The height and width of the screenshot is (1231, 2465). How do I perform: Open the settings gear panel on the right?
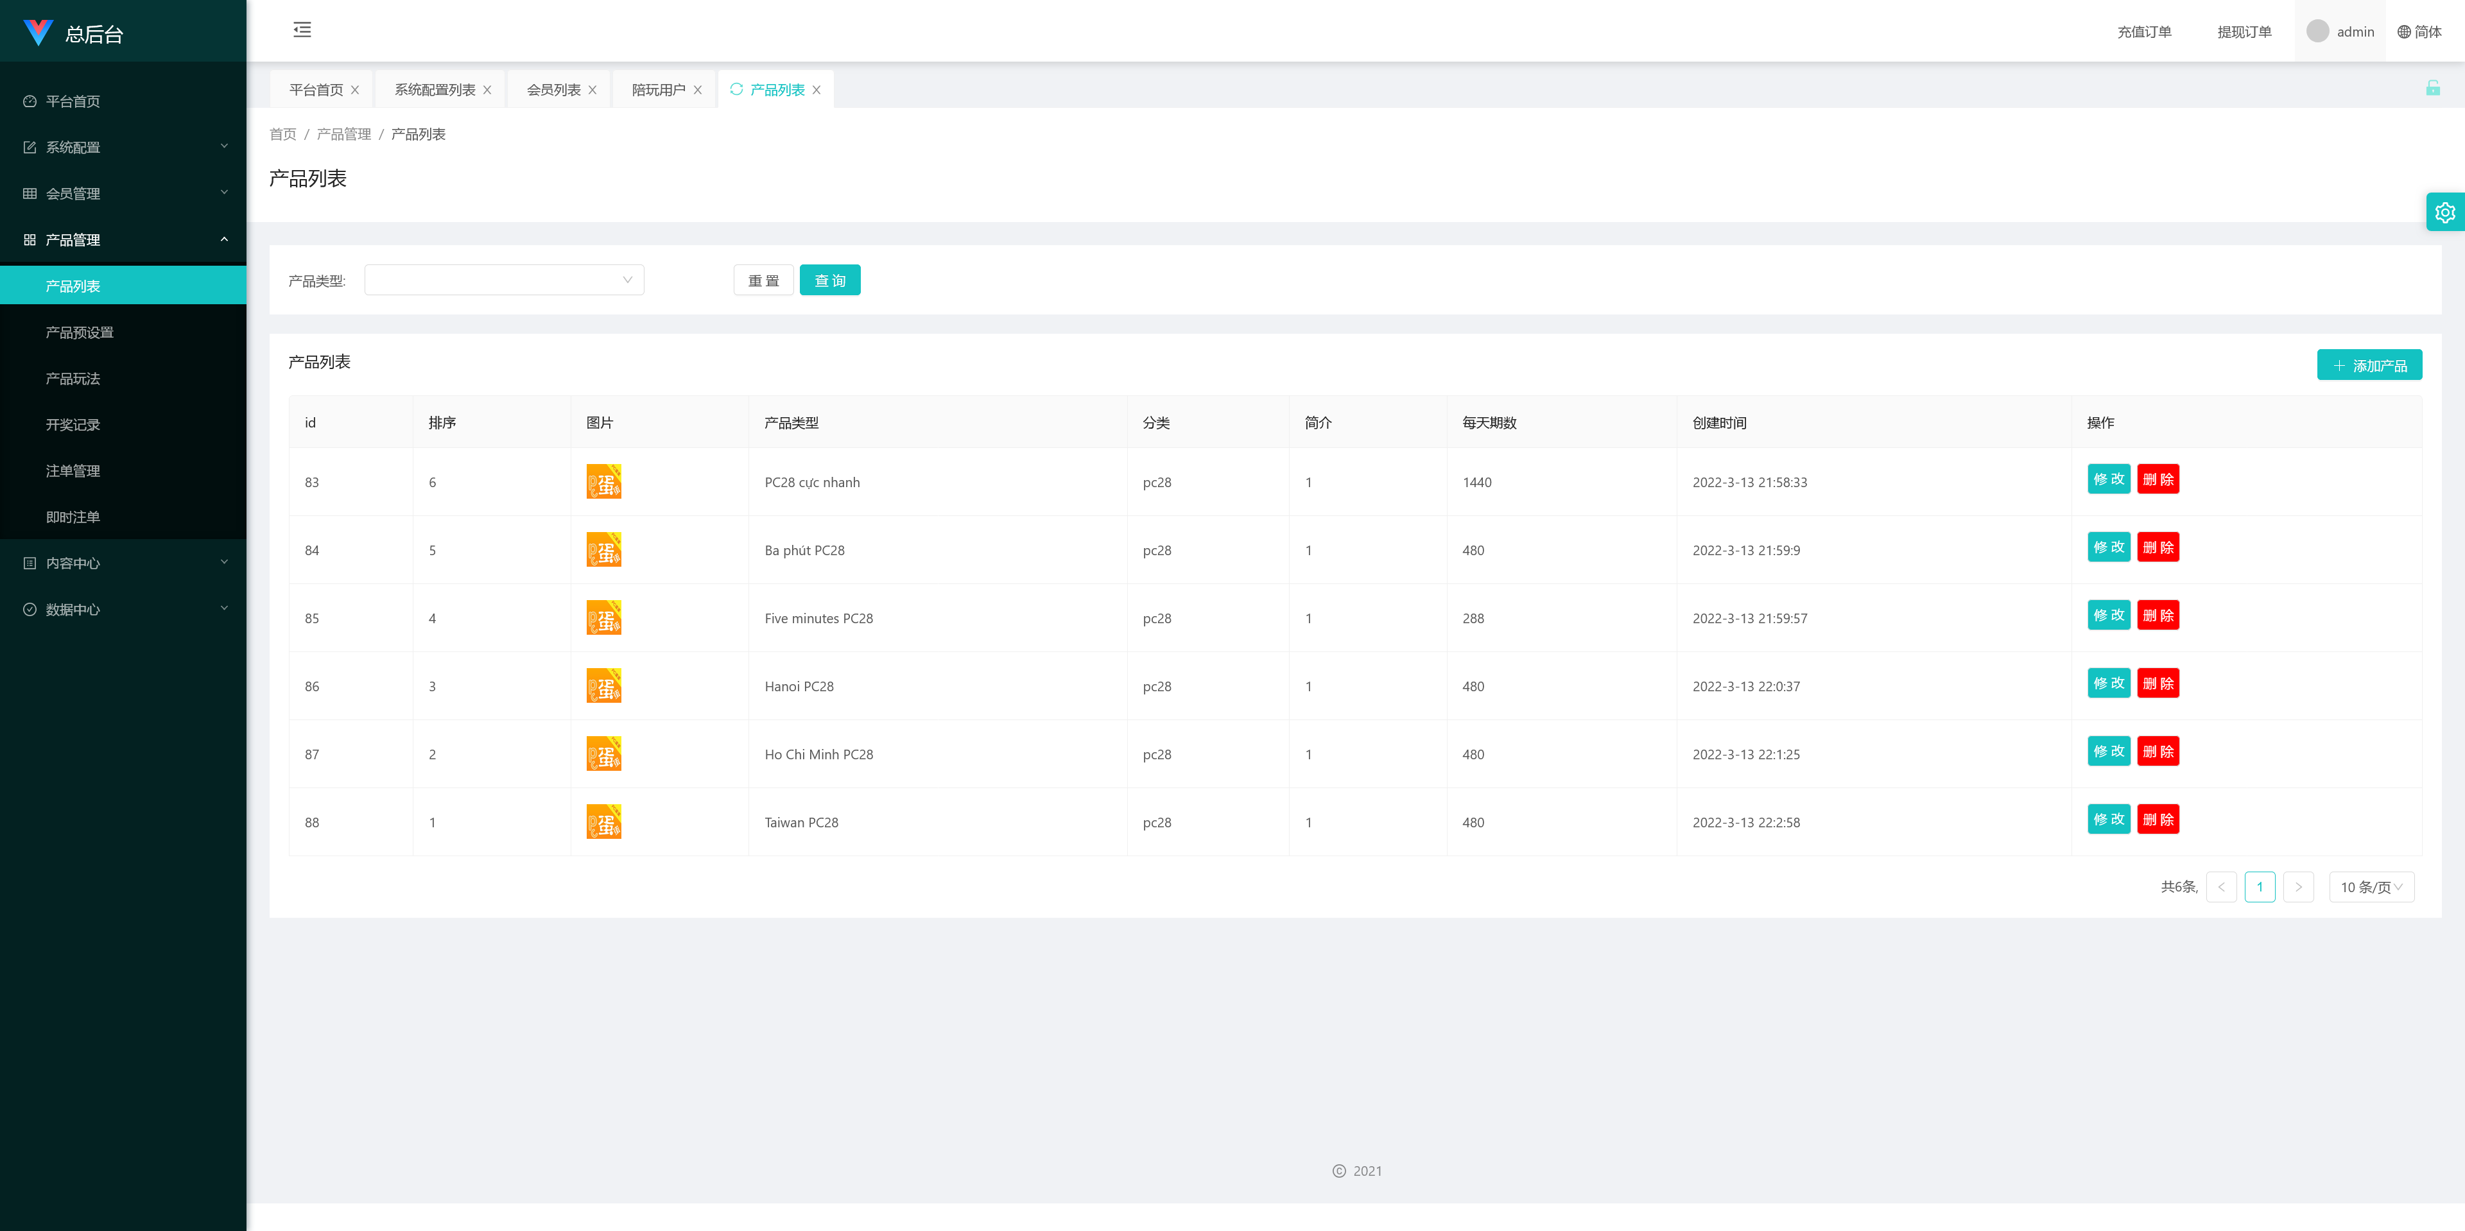tap(2444, 212)
